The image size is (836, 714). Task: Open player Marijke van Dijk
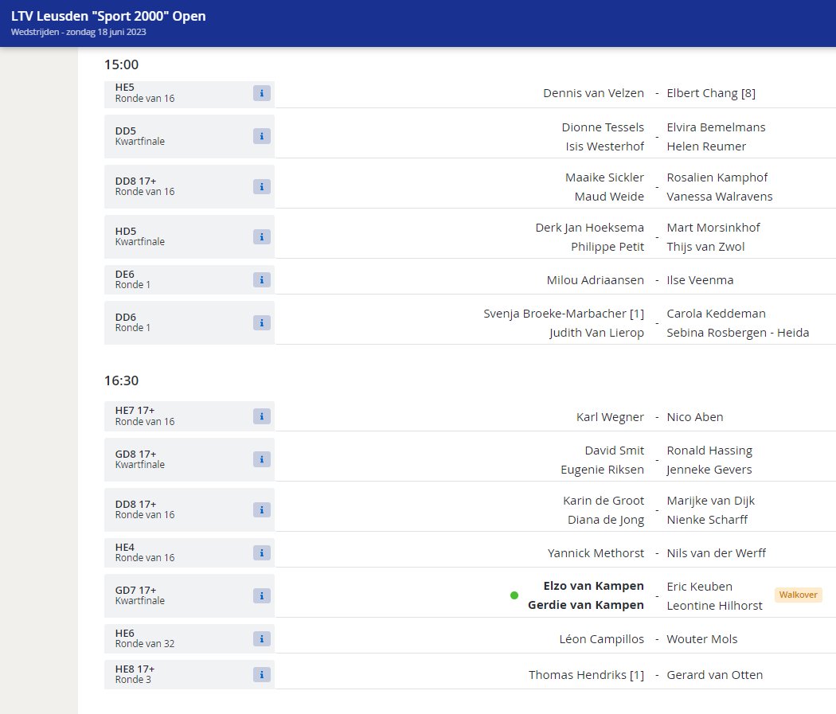point(711,501)
